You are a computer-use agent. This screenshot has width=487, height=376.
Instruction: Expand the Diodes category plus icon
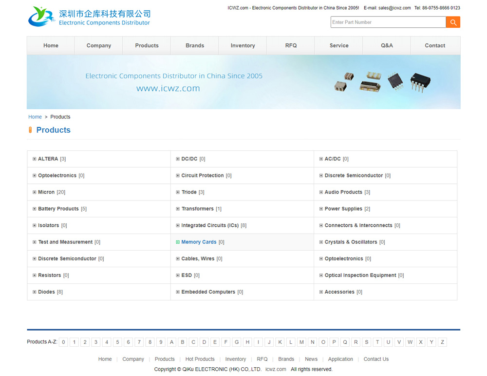click(x=34, y=292)
